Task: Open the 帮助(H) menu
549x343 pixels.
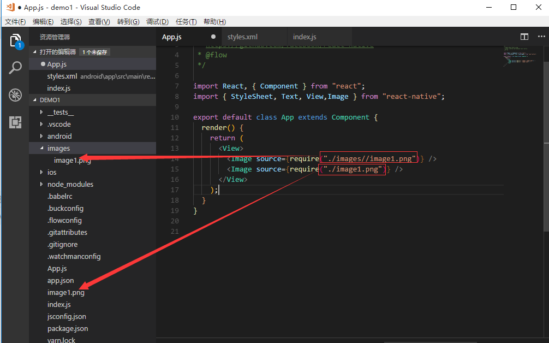Action: click(x=214, y=22)
